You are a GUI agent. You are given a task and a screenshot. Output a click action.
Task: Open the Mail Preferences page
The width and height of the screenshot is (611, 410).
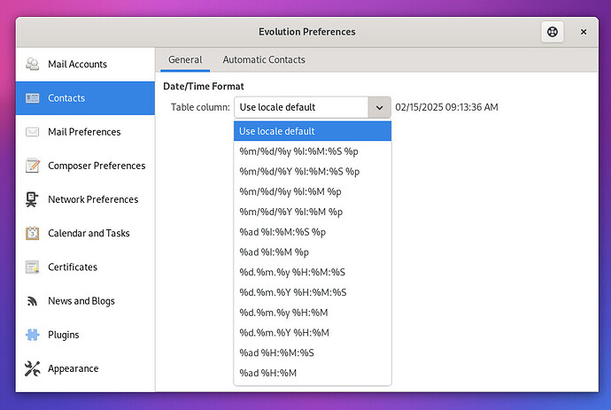tap(85, 132)
